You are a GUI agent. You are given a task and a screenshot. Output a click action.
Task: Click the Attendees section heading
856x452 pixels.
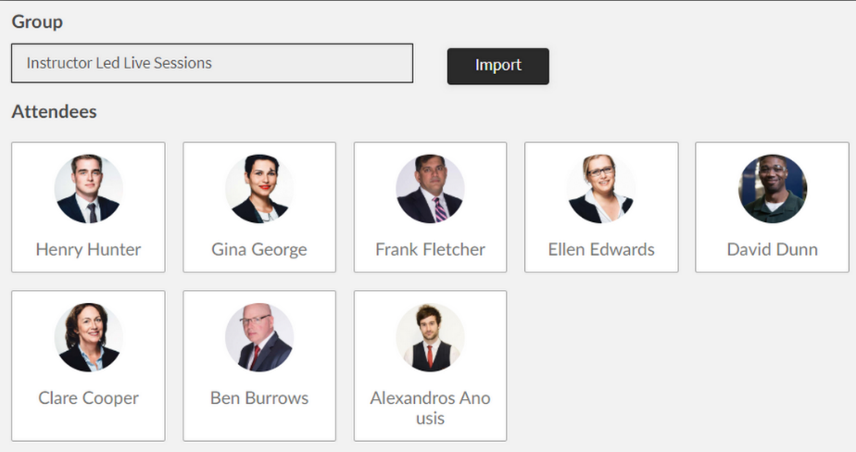pos(54,112)
